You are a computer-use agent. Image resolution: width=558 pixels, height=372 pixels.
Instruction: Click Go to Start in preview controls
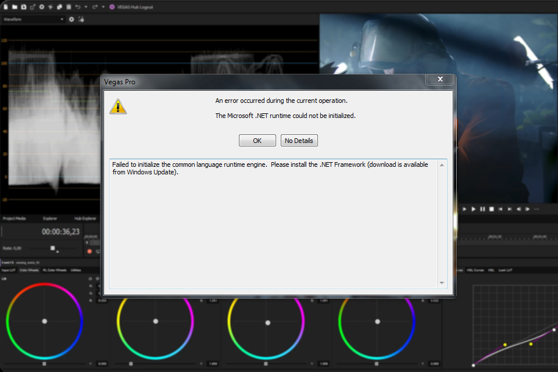[500, 209]
